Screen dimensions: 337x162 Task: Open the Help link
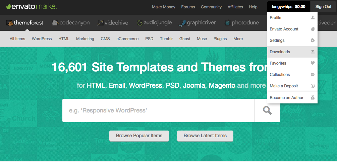(253, 7)
